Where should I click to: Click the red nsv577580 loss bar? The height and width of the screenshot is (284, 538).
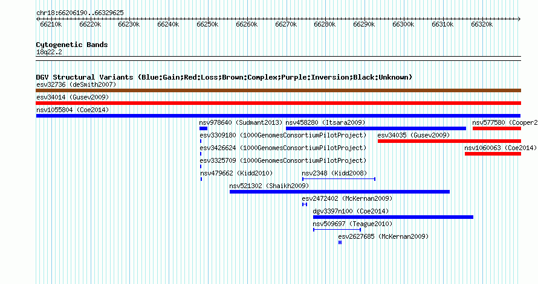click(x=497, y=128)
